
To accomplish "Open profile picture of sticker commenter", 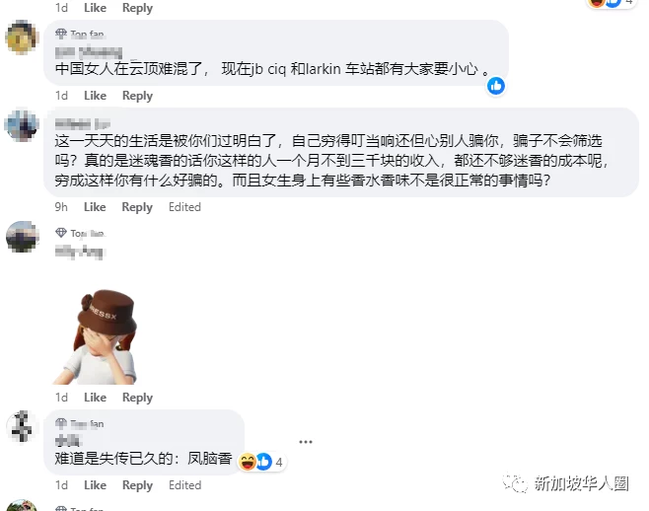I will (21, 237).
